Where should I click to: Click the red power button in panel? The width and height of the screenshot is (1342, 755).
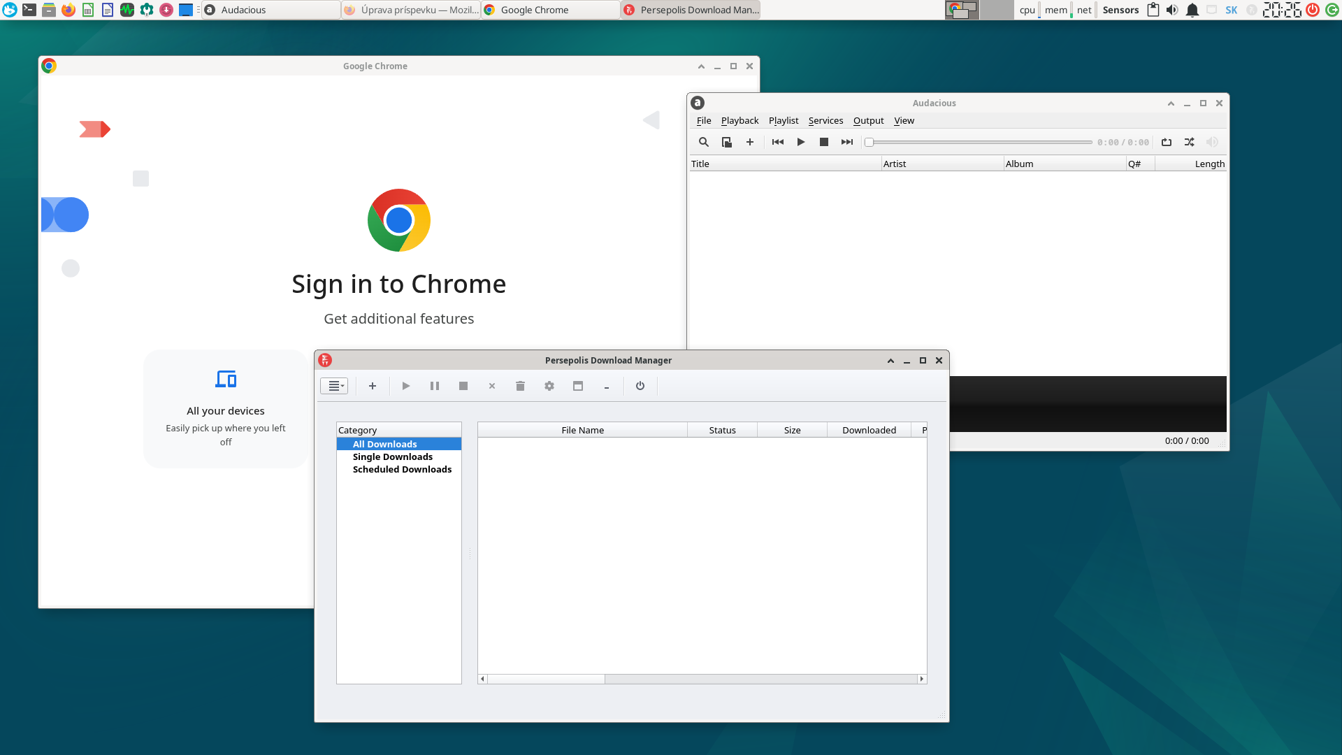(1313, 10)
